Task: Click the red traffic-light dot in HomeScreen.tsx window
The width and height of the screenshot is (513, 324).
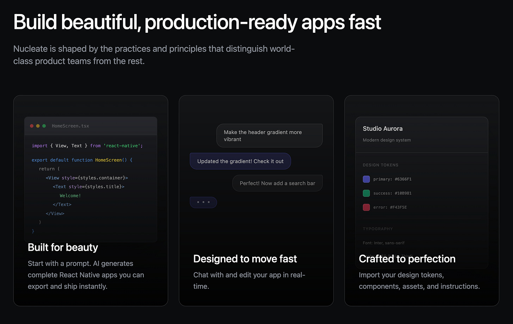Action: 32,126
